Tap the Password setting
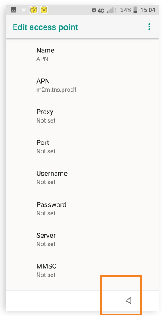164x316 pixels. click(x=82, y=209)
